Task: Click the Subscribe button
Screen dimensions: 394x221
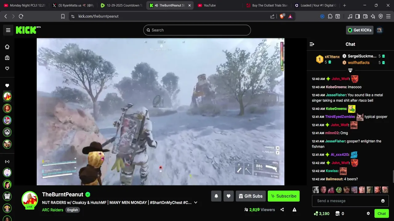Action: 283,196
